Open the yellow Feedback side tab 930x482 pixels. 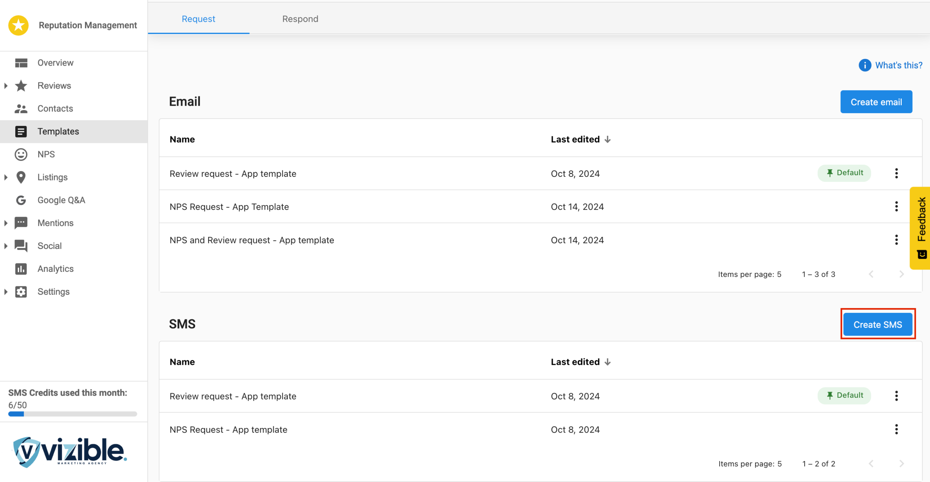point(921,228)
